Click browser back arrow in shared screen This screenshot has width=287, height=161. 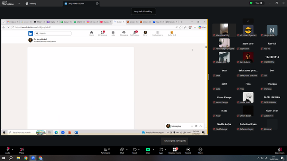[4, 27]
